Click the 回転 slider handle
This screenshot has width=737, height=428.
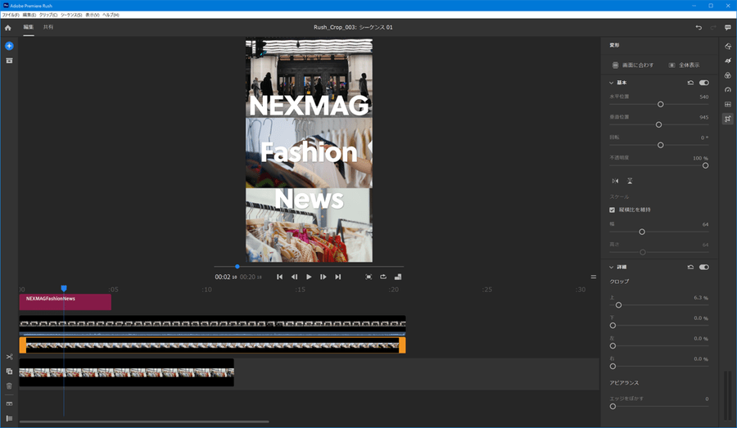pyautogui.click(x=660, y=145)
